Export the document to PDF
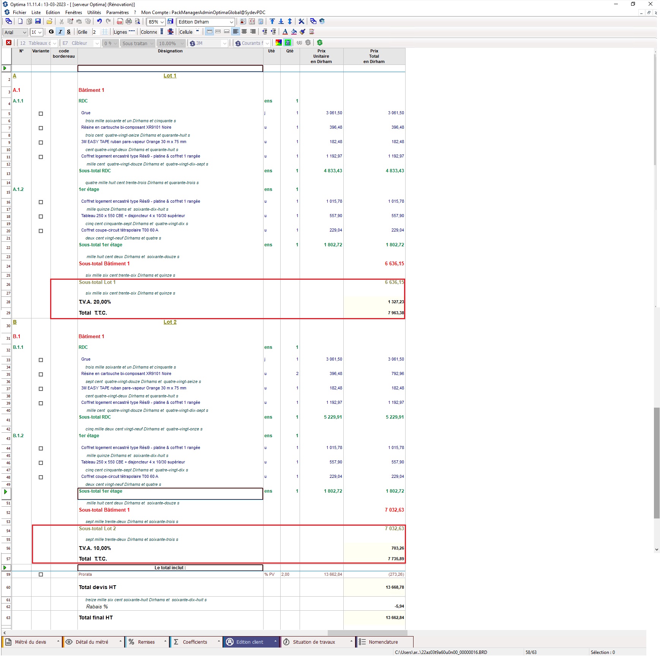This screenshot has height=668, width=660. pyautogui.click(x=120, y=22)
